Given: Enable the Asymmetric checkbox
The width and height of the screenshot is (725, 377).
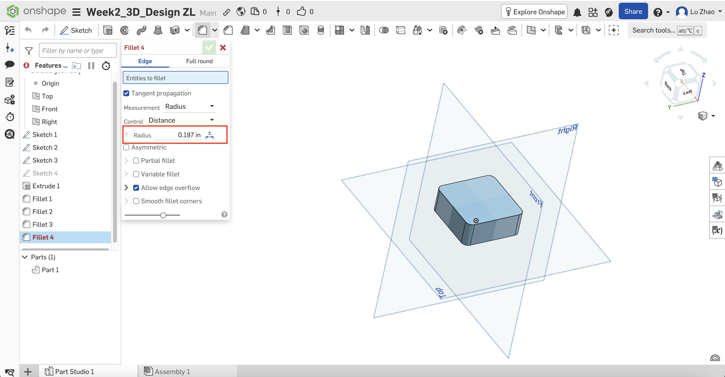Looking at the screenshot, I should [127, 147].
